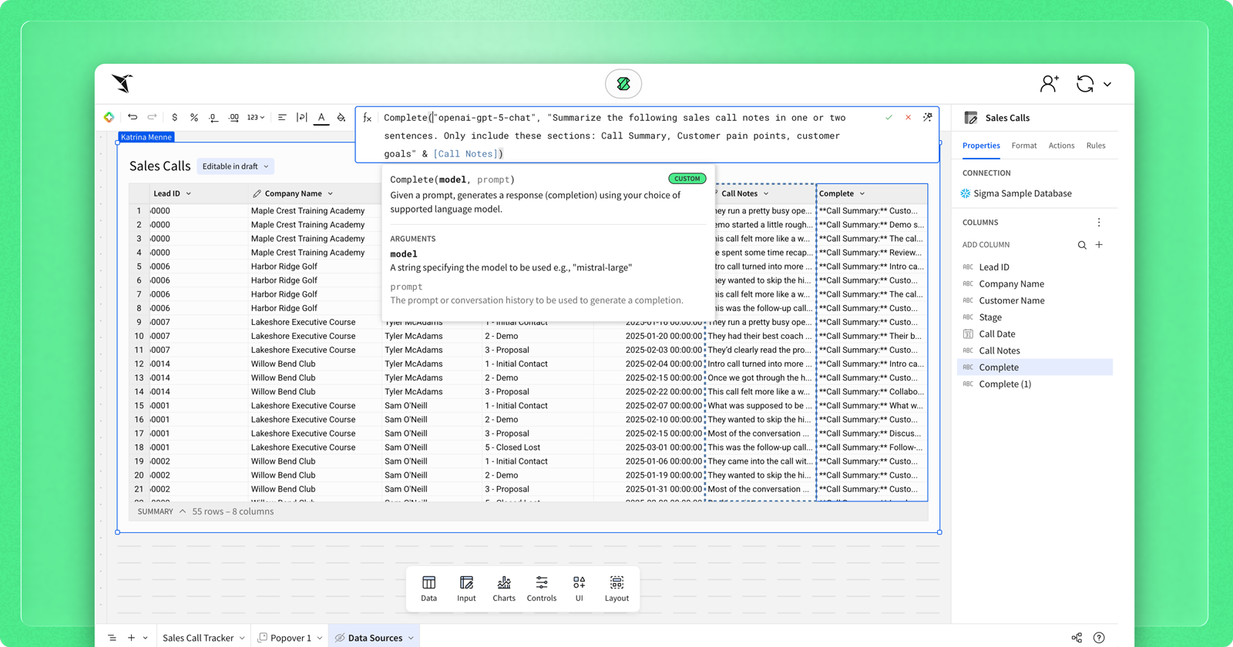Click the Sales Calls table title

[x=160, y=166]
